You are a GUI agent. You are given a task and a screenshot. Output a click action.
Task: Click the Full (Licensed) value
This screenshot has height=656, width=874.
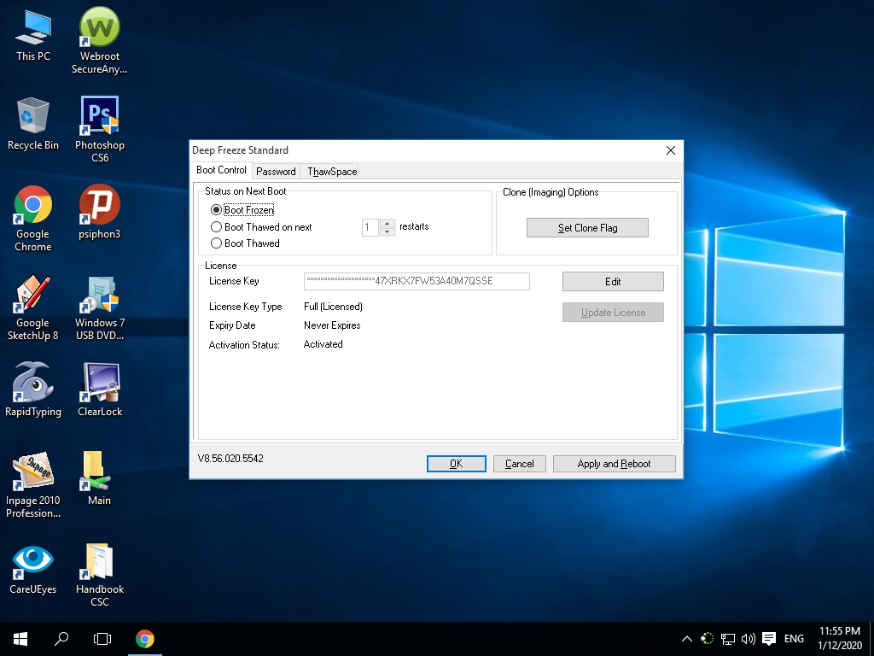(334, 307)
